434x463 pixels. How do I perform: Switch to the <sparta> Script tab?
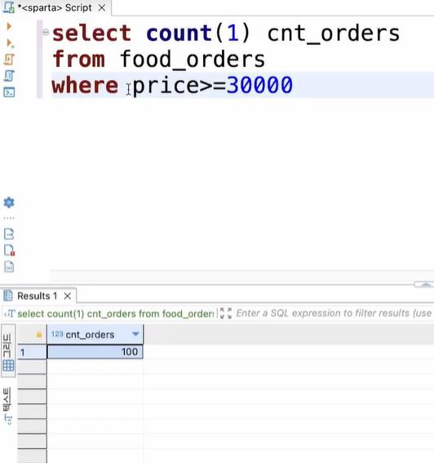click(x=55, y=8)
